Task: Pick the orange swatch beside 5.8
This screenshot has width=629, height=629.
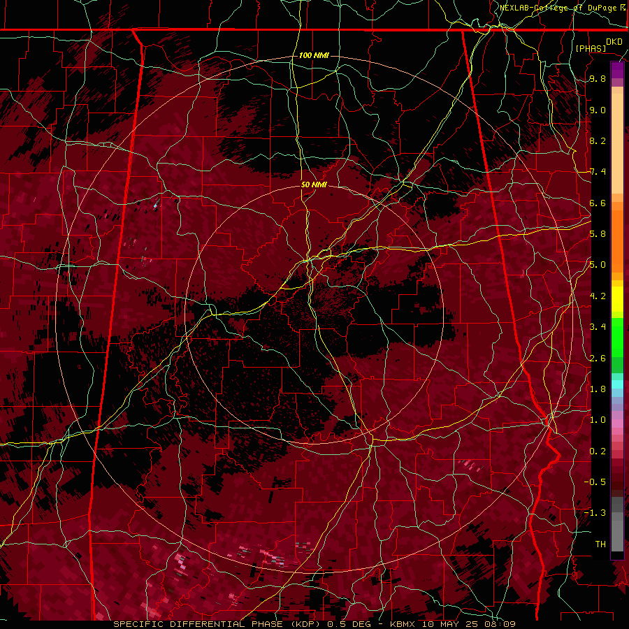Action: tap(617, 237)
